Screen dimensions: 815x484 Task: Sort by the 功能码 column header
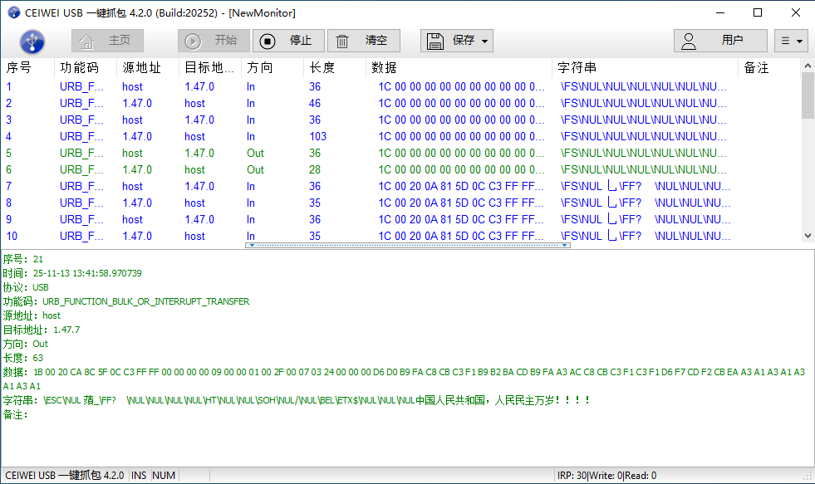click(x=80, y=68)
